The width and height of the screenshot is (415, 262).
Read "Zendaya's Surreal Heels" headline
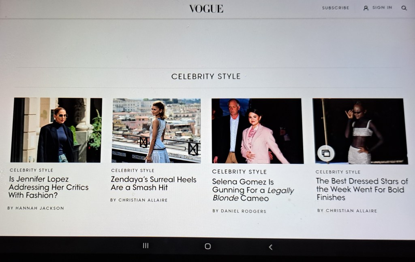pos(153,183)
